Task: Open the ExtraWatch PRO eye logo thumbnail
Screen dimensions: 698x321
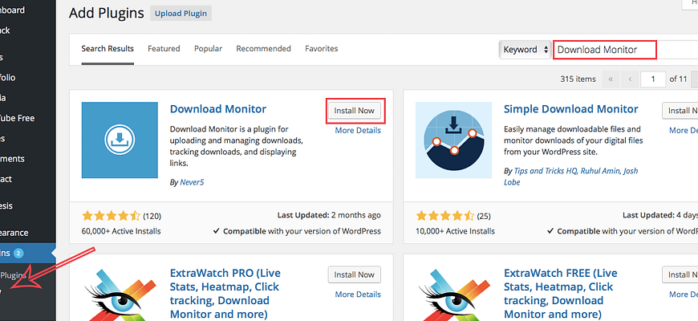Action: coord(120,294)
